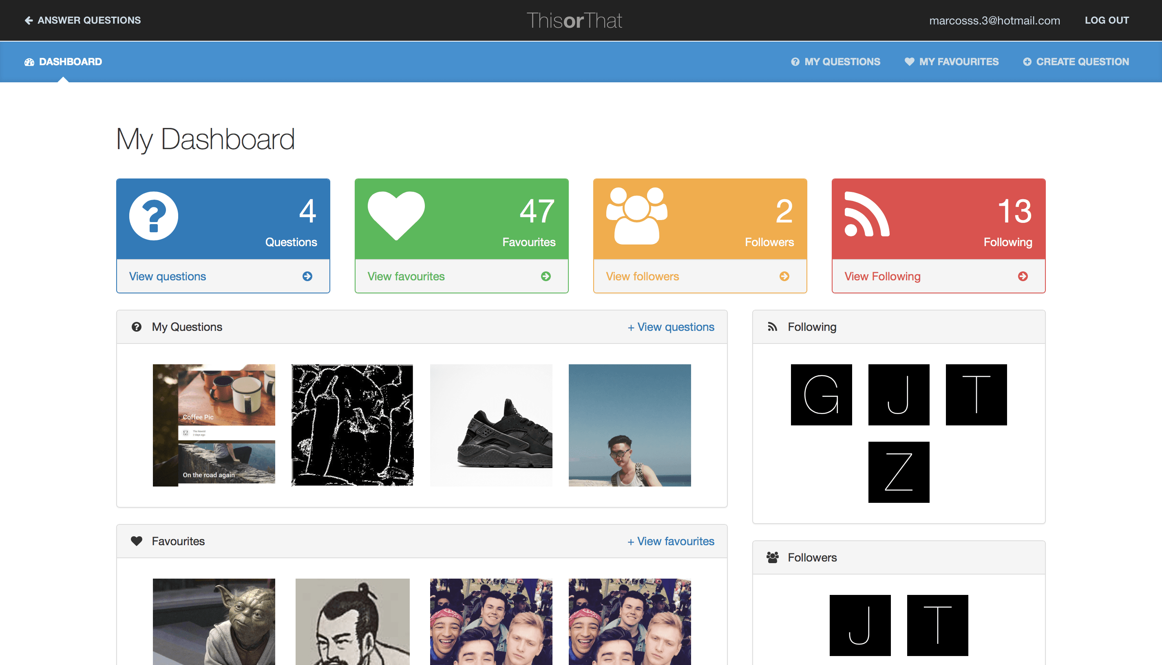Viewport: 1162px width, 665px height.
Task: Open the samurai drawing favourite thumbnail
Action: point(352,622)
